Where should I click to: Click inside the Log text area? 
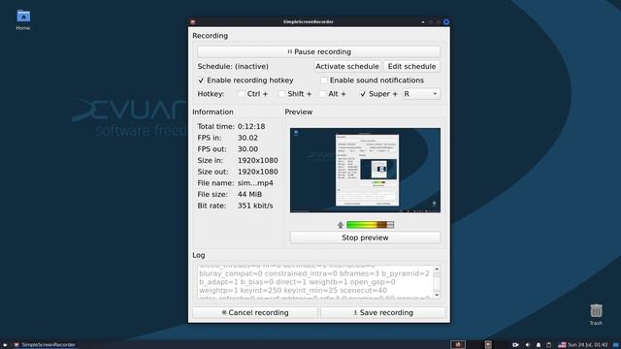coord(315,282)
